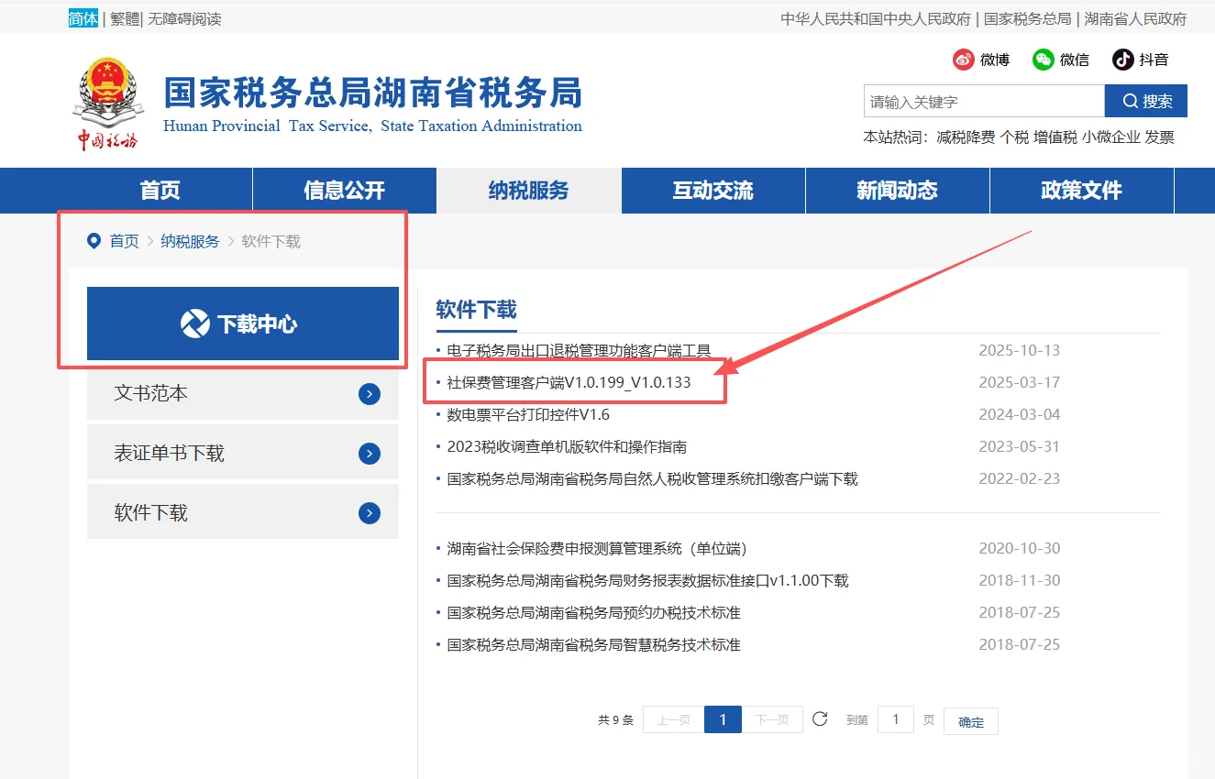This screenshot has width=1215, height=779.
Task: Select 简体 language mode
Action: click(x=83, y=18)
